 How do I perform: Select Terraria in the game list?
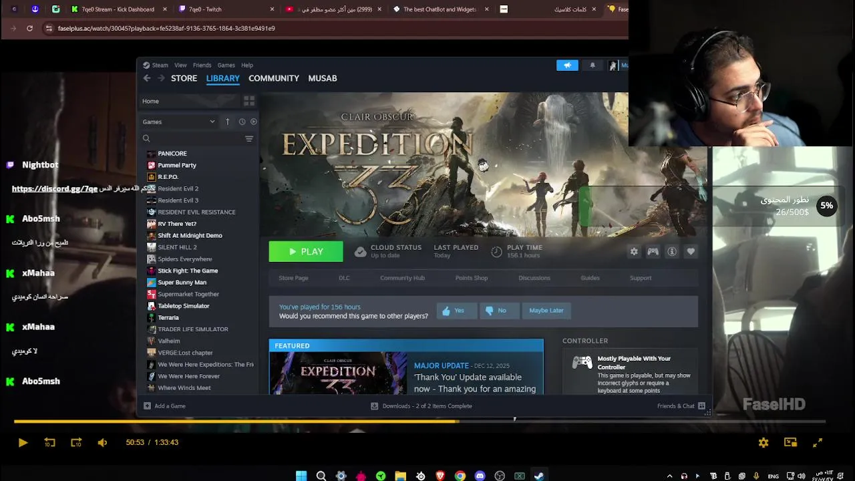click(168, 317)
